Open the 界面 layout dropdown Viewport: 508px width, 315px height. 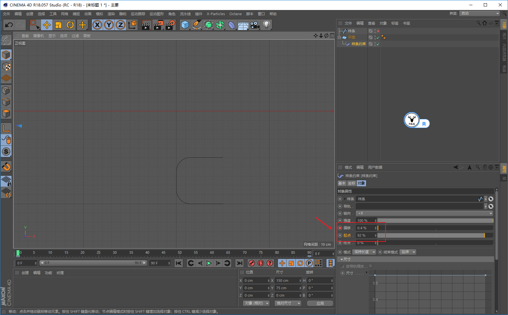[x=480, y=14]
